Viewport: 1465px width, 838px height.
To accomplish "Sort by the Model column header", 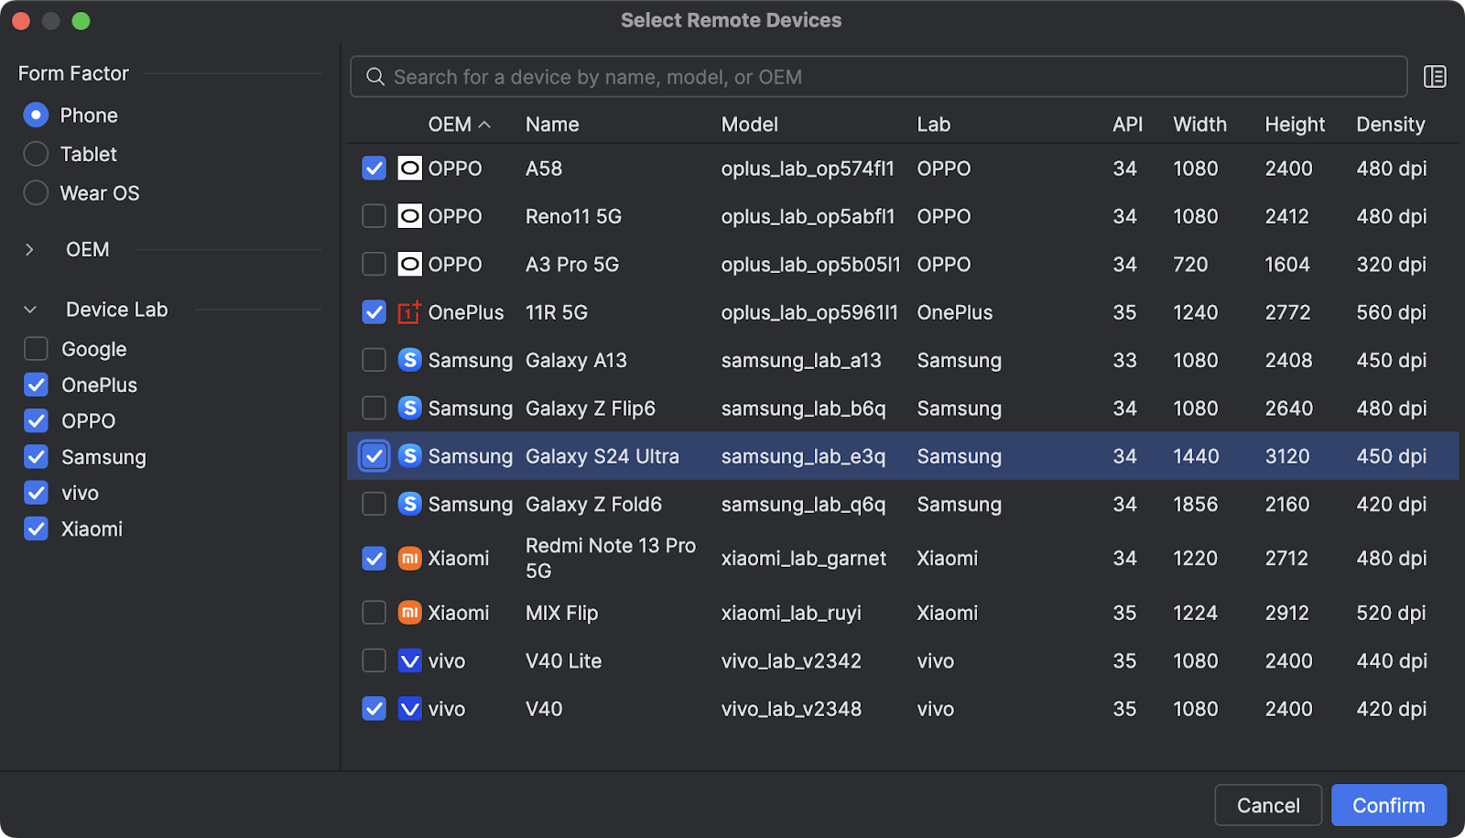I will click(x=749, y=125).
